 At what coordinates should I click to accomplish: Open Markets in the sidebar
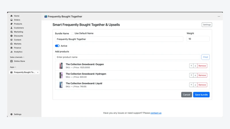(18, 44)
